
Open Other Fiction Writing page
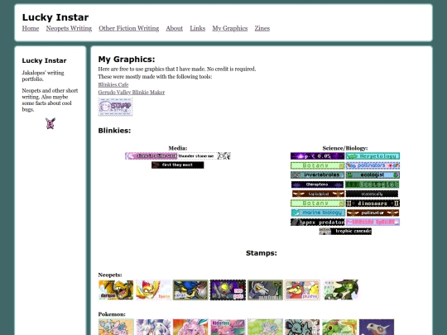point(128,28)
